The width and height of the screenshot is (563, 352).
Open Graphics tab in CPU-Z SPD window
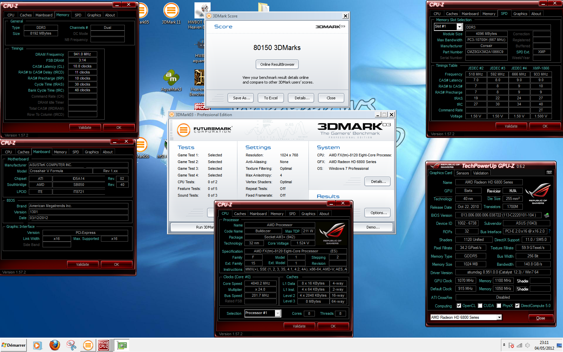[x=520, y=14]
